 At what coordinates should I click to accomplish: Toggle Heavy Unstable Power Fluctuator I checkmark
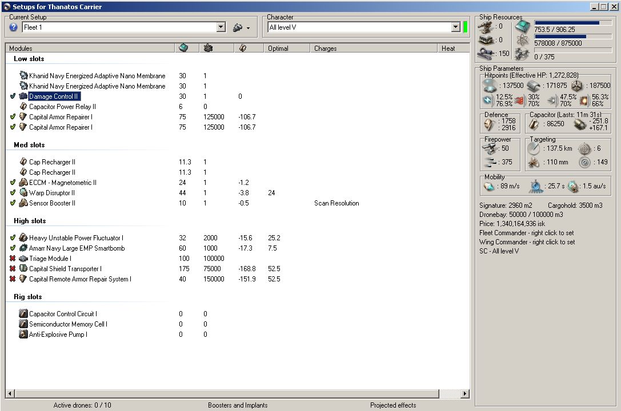13,237
